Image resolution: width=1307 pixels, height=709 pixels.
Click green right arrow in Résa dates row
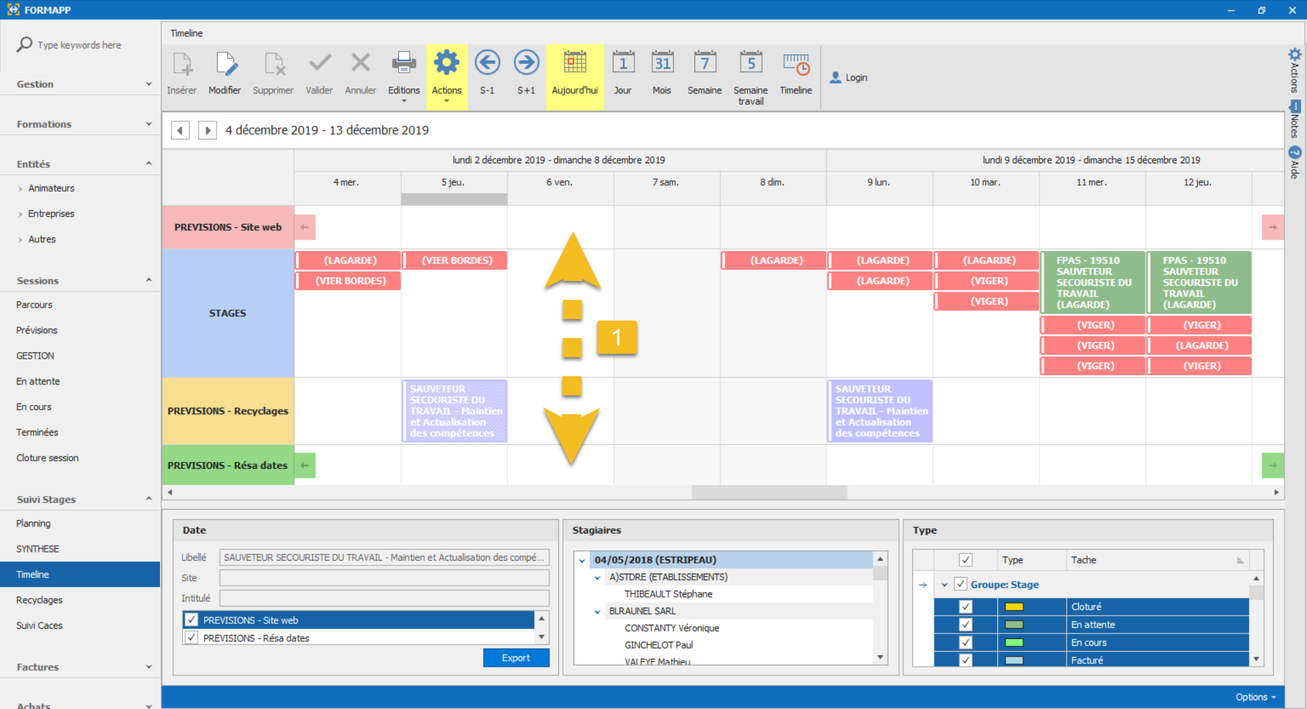pyautogui.click(x=1273, y=465)
